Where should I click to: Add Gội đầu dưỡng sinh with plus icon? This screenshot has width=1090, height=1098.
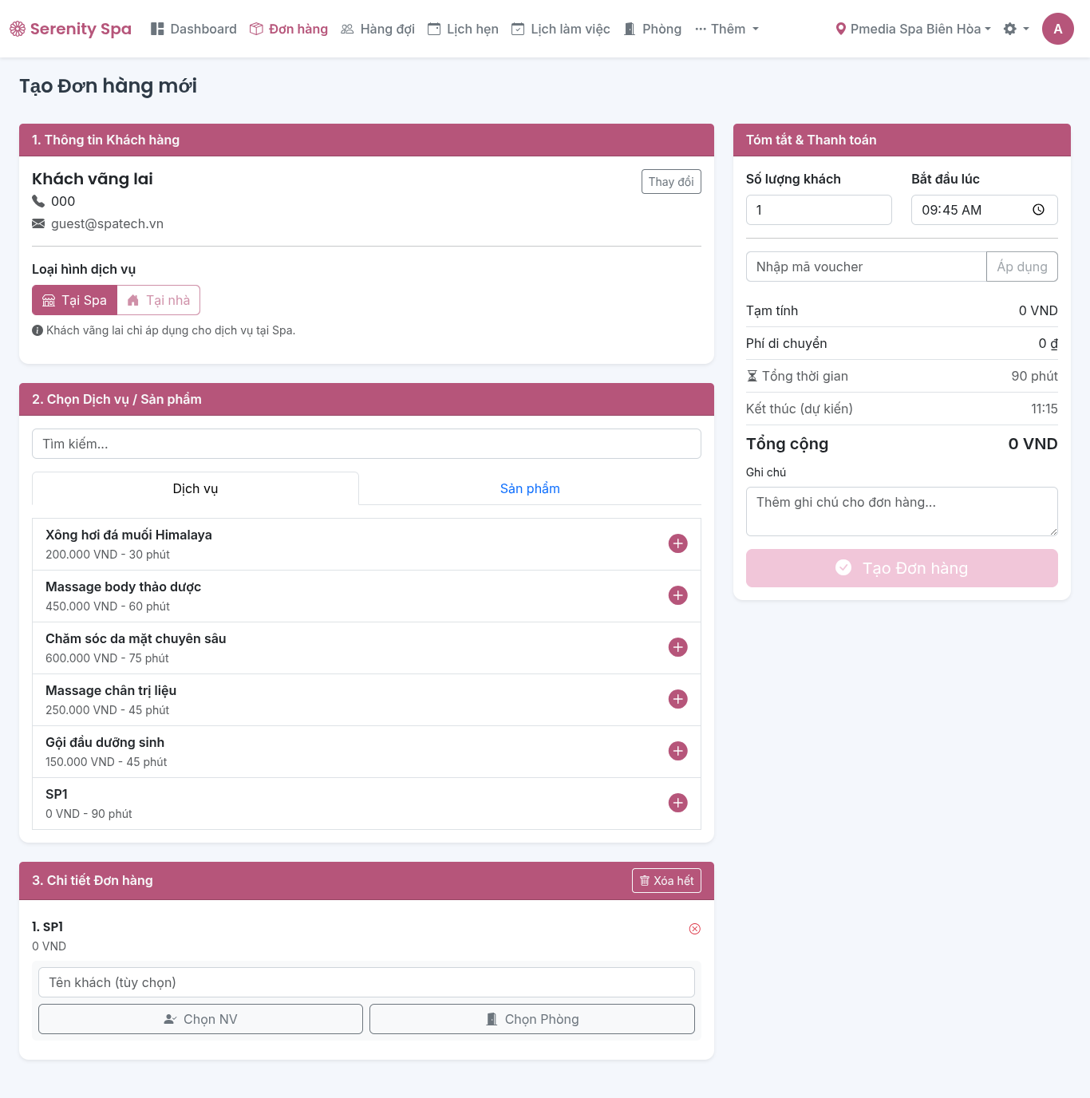tap(677, 751)
